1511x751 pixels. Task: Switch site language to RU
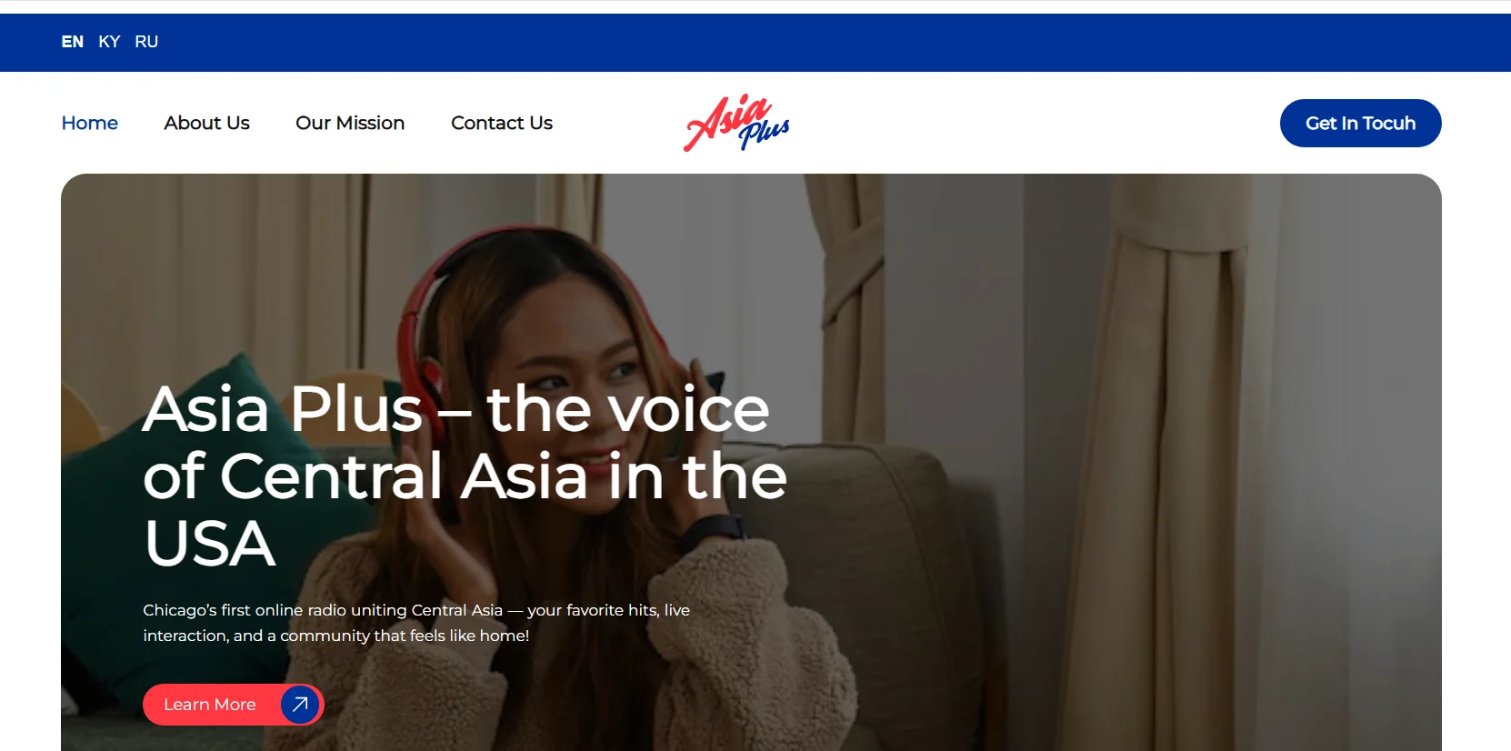pyautogui.click(x=146, y=42)
